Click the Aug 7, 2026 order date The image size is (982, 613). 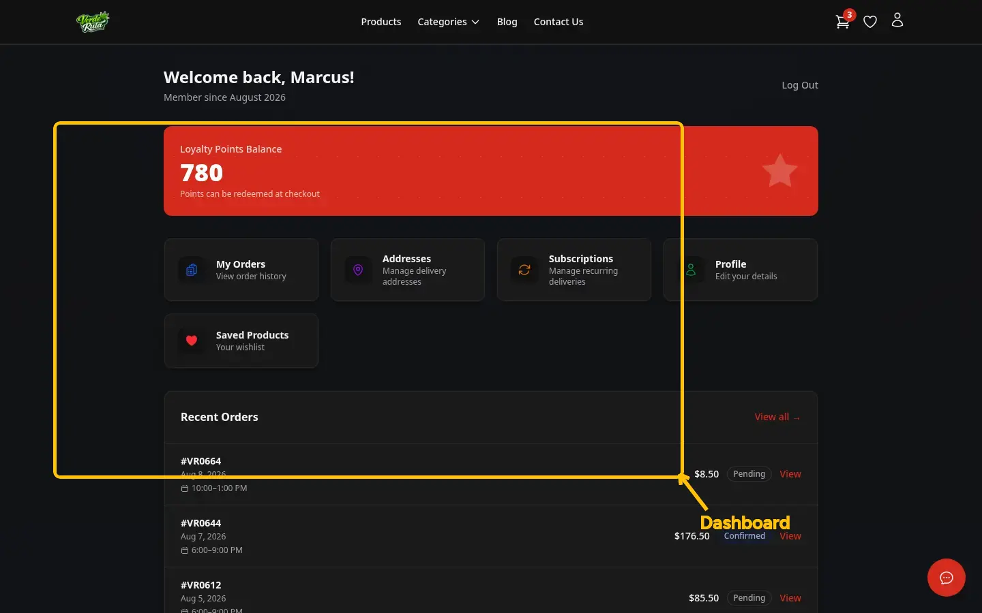point(203,537)
